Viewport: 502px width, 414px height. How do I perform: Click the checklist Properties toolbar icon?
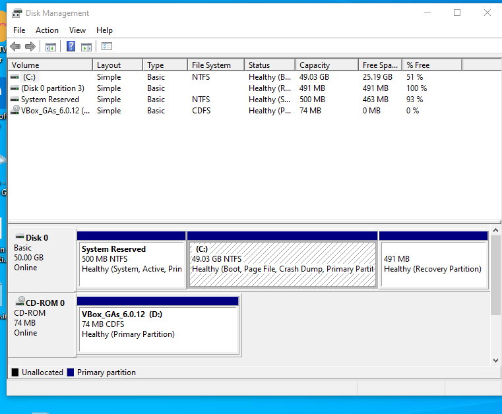point(107,46)
